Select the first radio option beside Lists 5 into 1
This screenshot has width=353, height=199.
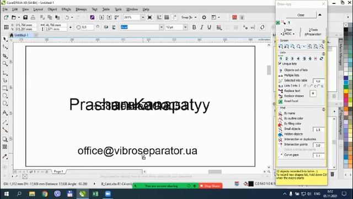[x=305, y=86]
